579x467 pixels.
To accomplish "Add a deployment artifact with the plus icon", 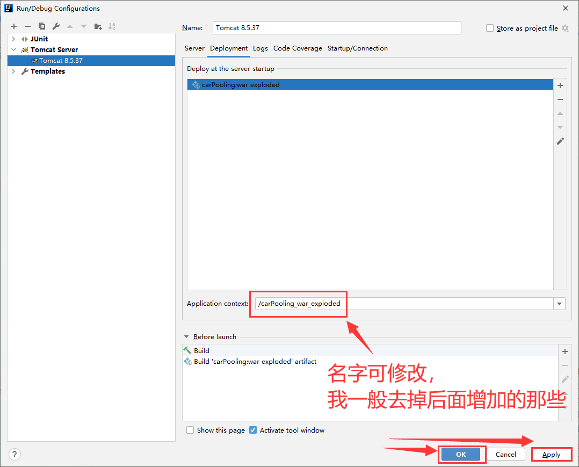I will [x=560, y=85].
